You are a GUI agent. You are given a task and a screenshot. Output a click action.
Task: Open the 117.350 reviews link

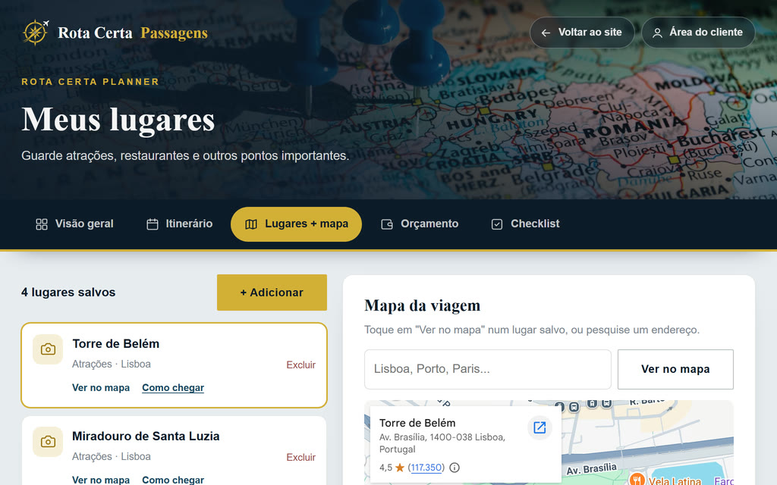(426, 467)
